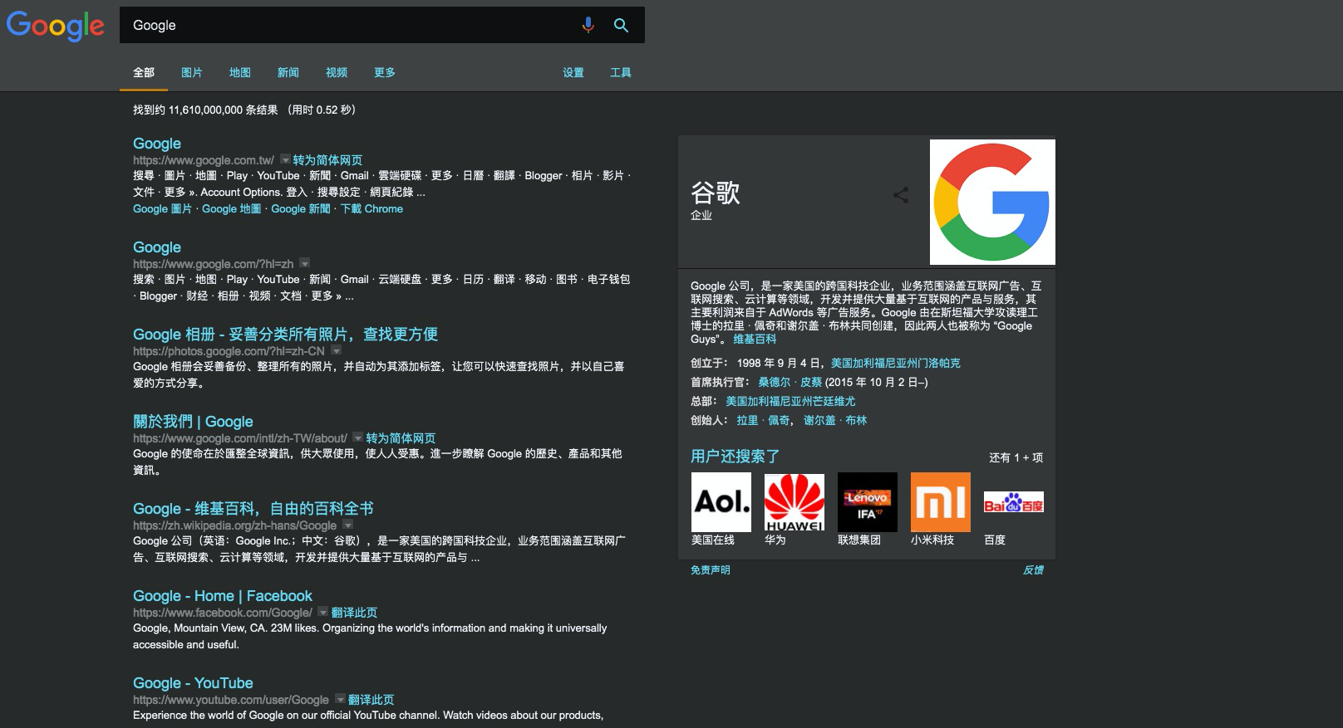Open the Google result for google.com.tw
Screen dimensions: 1343x728
click(x=157, y=144)
